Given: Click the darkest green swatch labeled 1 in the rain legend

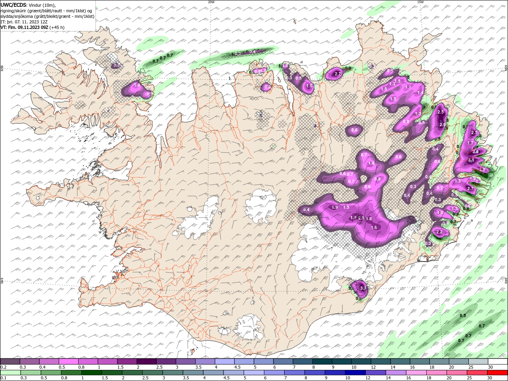Looking at the screenshot, I should pyautogui.click(x=91, y=373).
